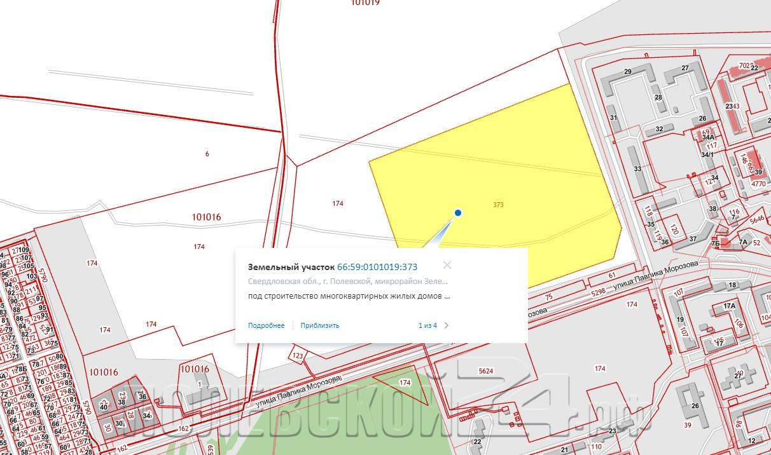The image size is (771, 455).
Task: Click Приблизить to zoom to parcel
Action: 320,325
